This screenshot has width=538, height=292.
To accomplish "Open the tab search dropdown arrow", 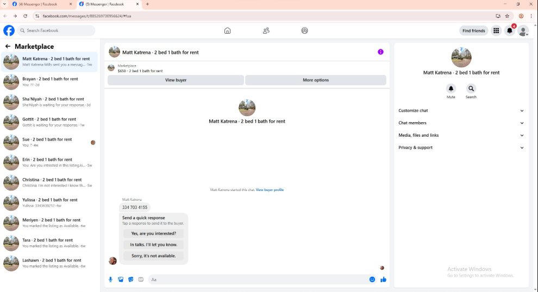I will 4,4.
